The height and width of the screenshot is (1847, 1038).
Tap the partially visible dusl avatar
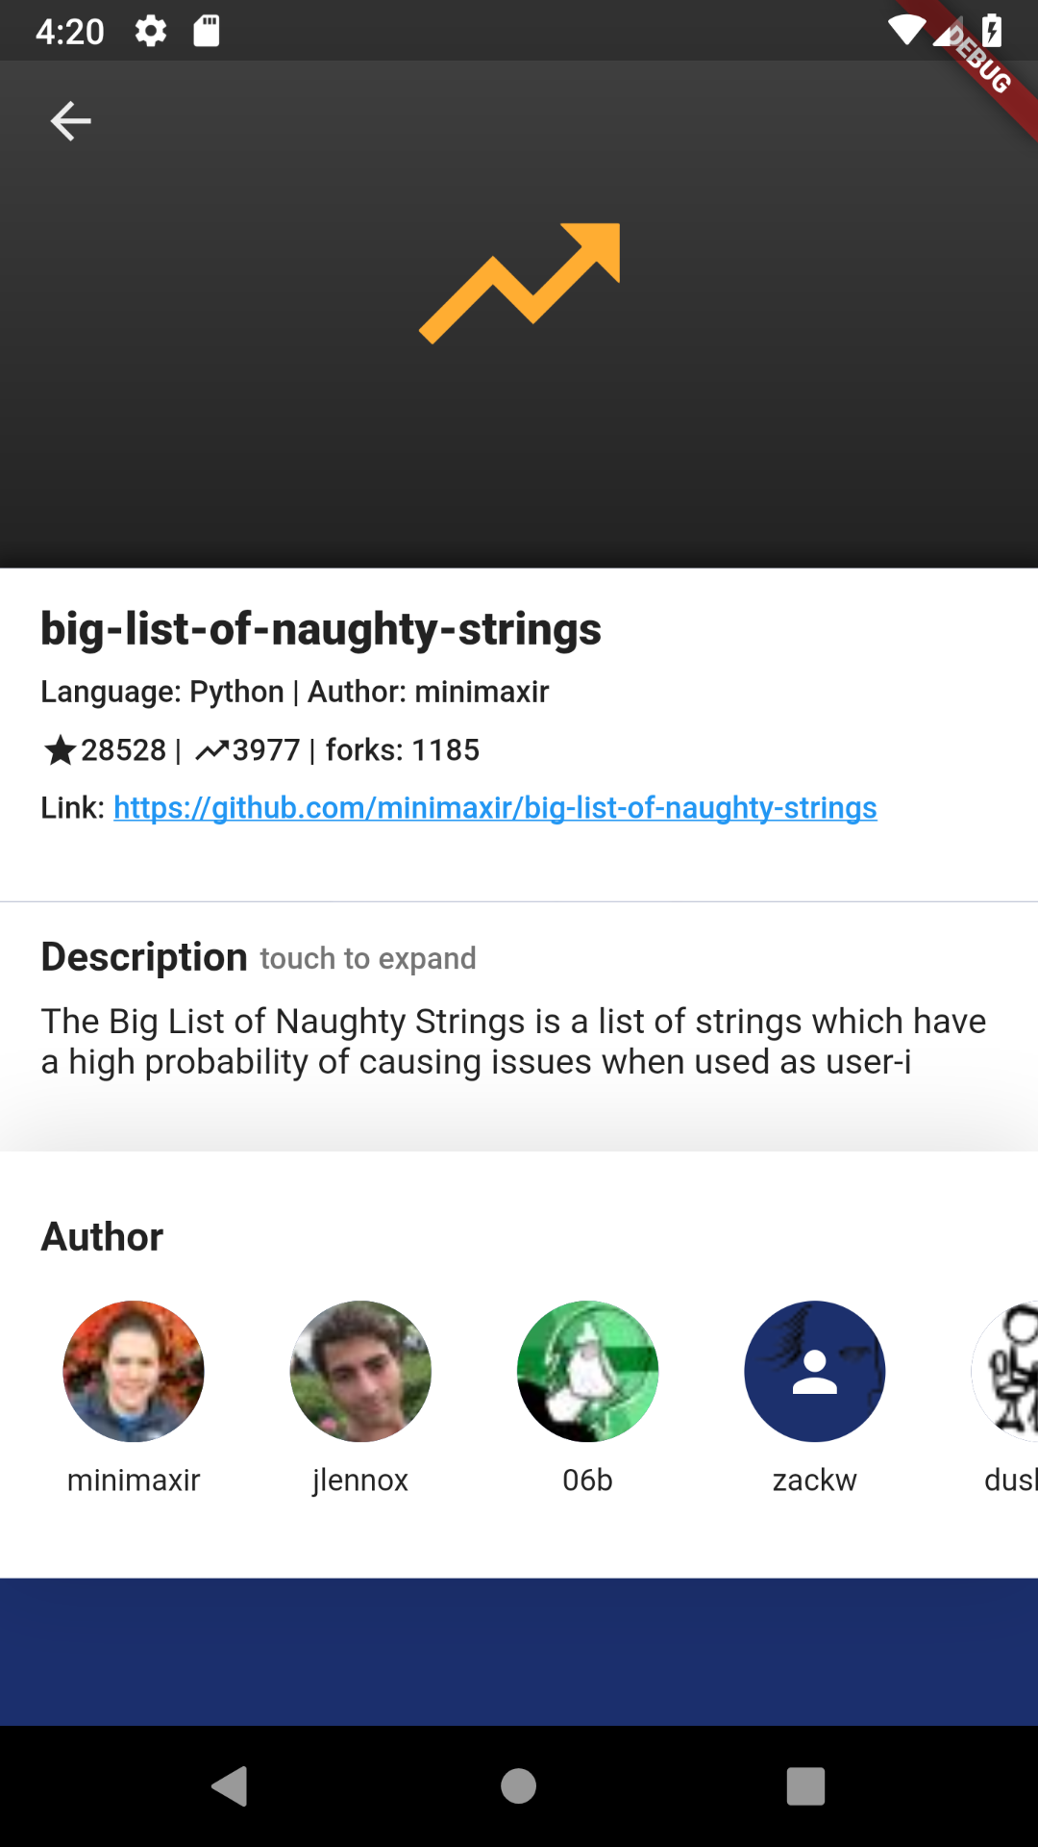(x=1005, y=1371)
